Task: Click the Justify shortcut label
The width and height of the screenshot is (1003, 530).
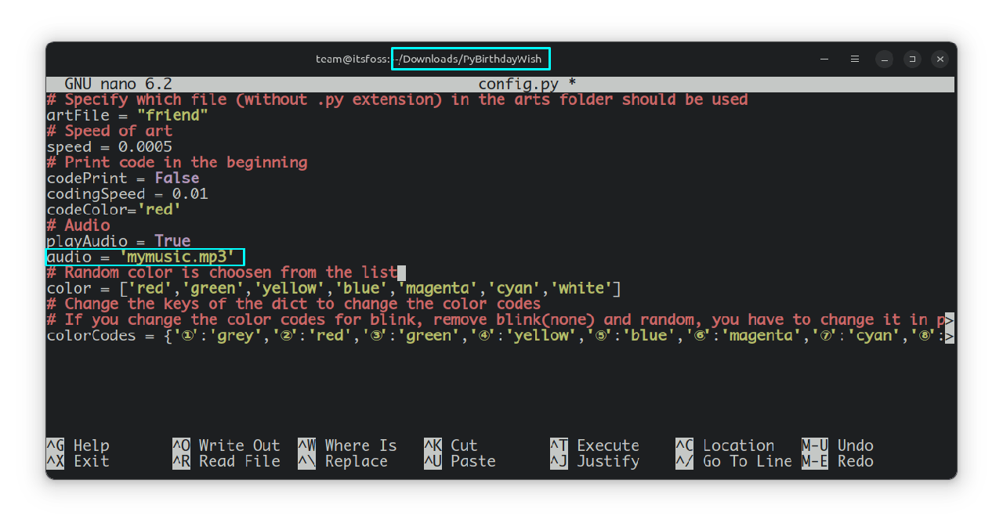Action: pos(607,461)
